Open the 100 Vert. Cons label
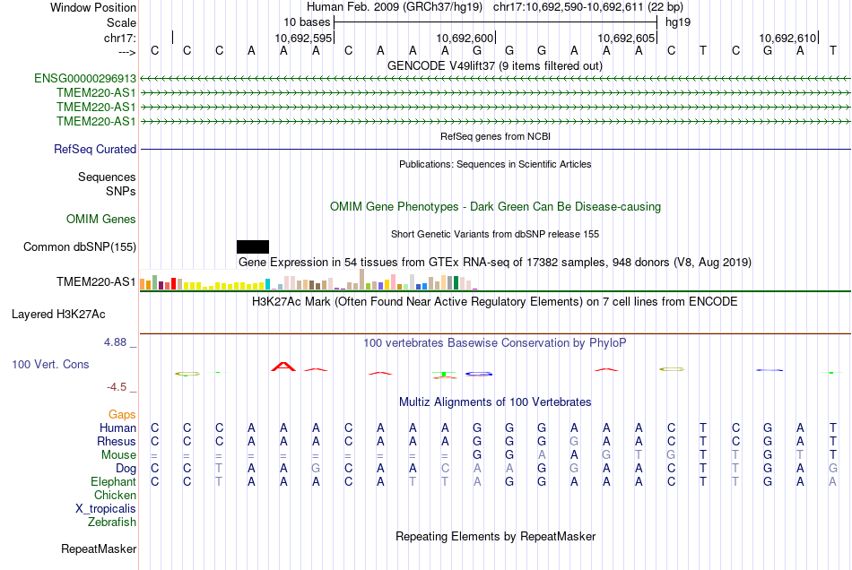 point(50,364)
